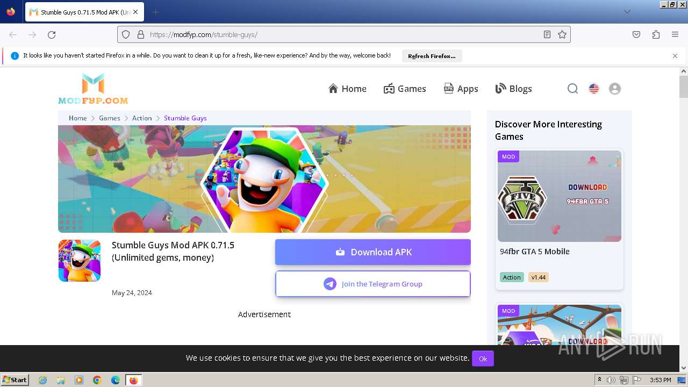688x387 pixels.
Task: Click the page vertical scrollbar thumb
Action: pyautogui.click(x=684, y=87)
